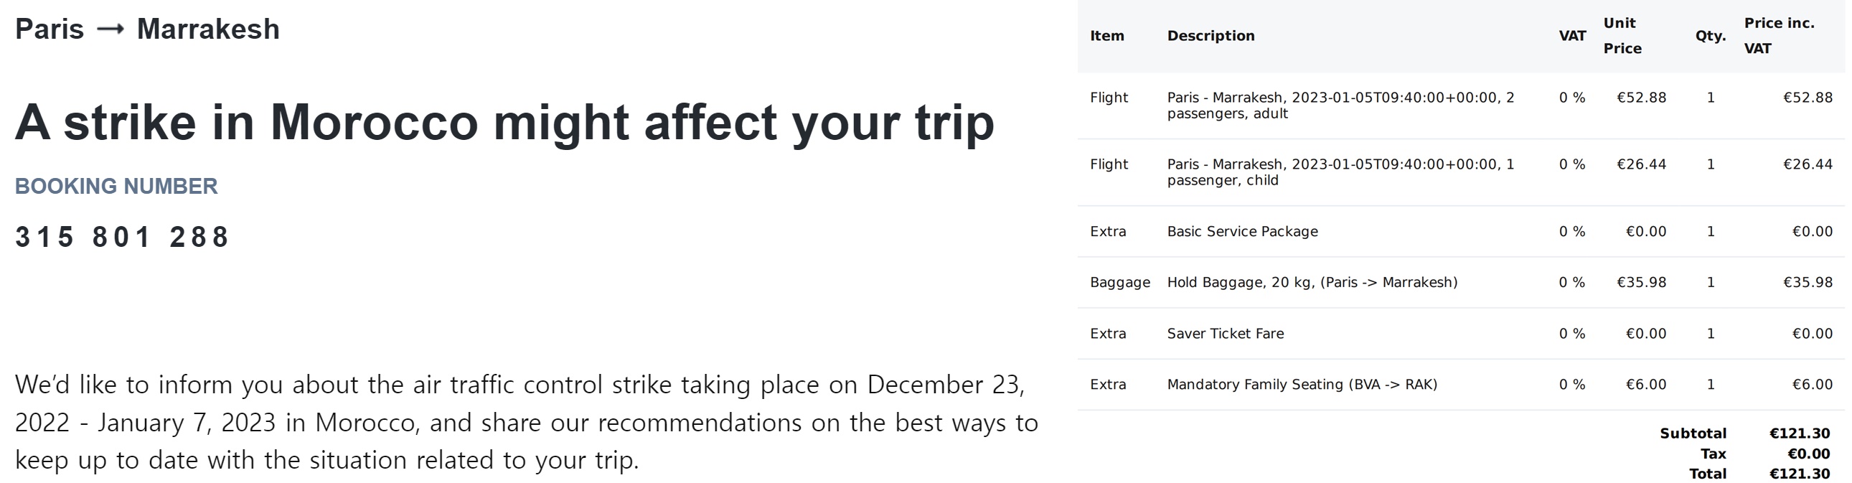Click the Hold Baggage 20 kg row
Image resolution: width=1852 pixels, height=483 pixels.
coord(1461,283)
